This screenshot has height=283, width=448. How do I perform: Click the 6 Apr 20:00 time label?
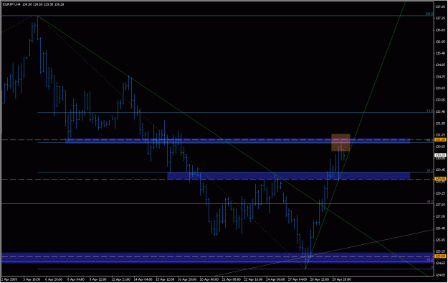tap(54, 279)
